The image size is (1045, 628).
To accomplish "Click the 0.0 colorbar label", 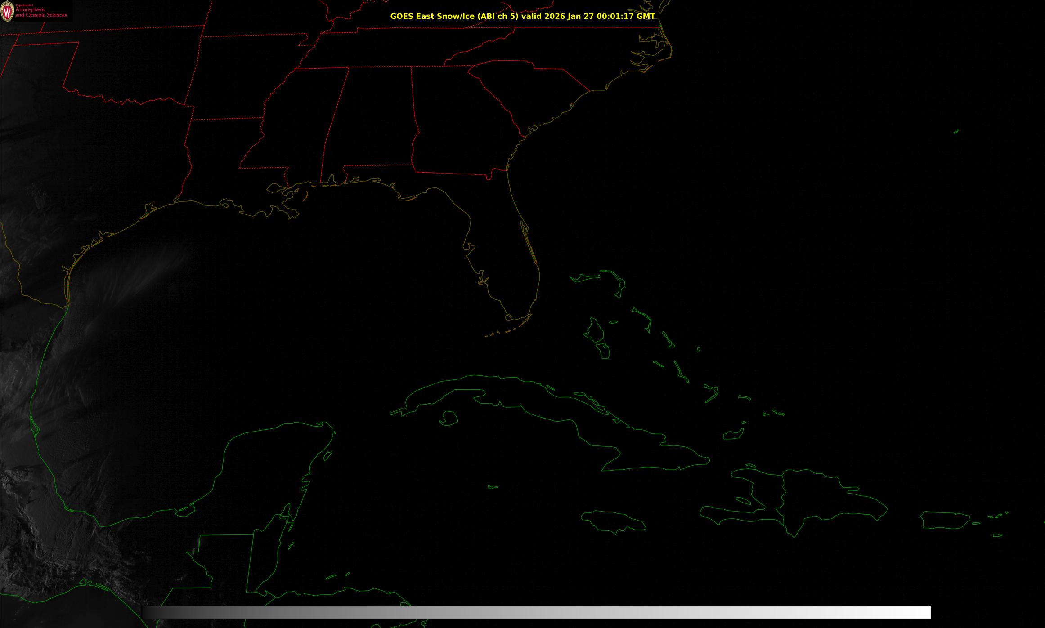I will click(x=140, y=597).
